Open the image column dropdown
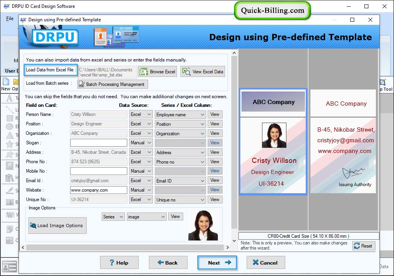Viewport: 394px width, 276px height. [147, 217]
